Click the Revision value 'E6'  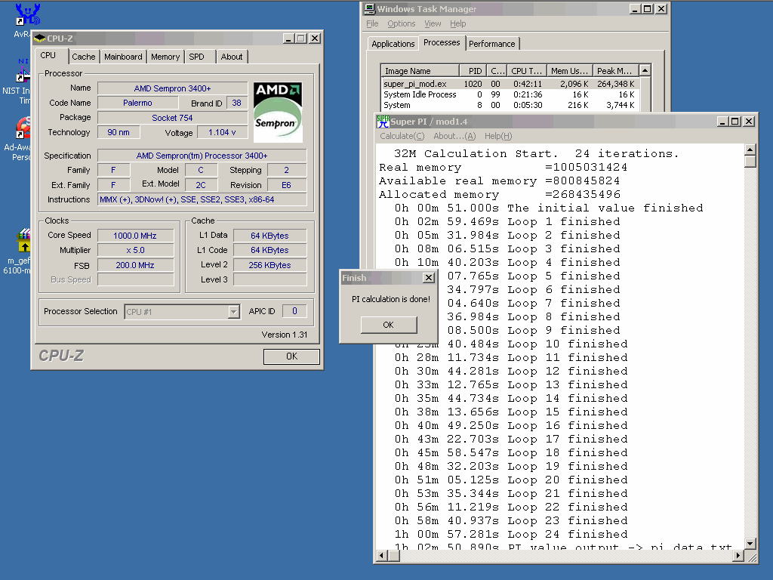click(x=286, y=185)
